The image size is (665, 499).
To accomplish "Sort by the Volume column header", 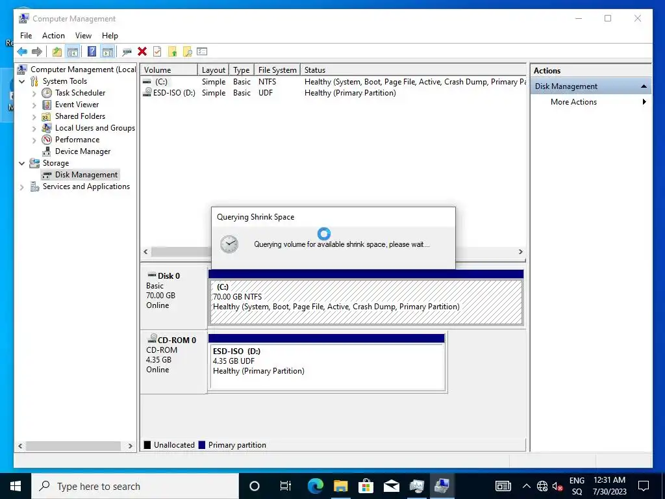I will click(169, 70).
